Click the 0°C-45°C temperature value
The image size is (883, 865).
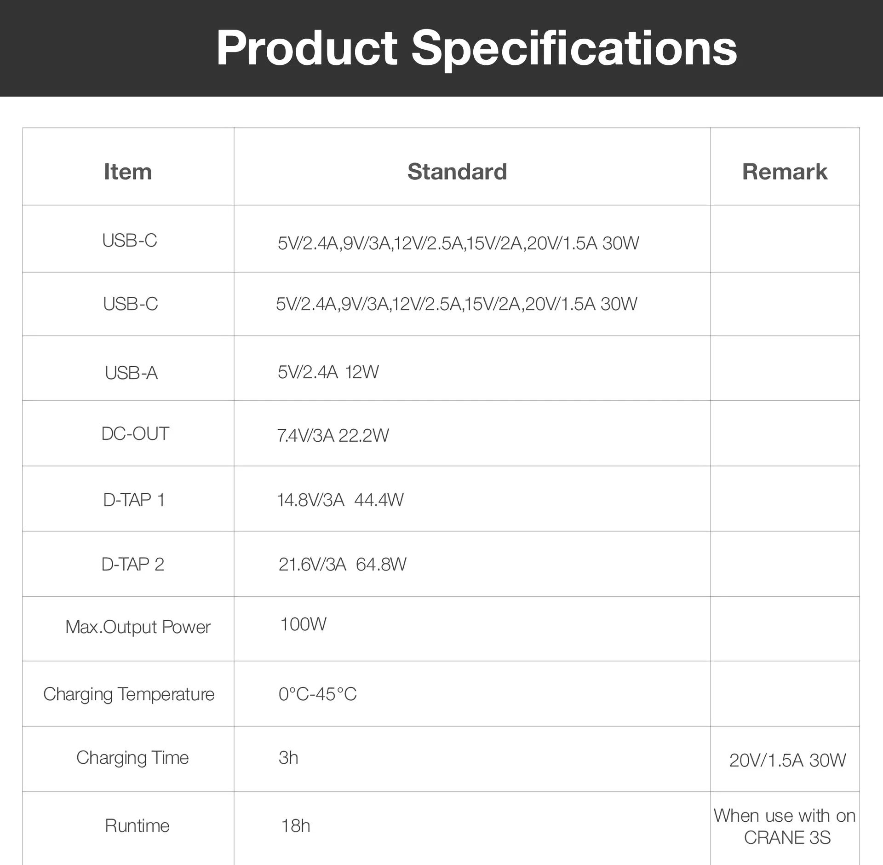tap(318, 694)
